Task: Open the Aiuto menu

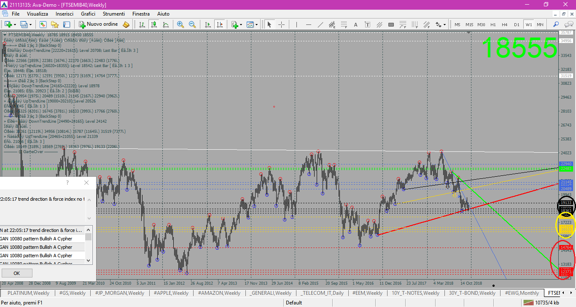Action: pos(163,14)
